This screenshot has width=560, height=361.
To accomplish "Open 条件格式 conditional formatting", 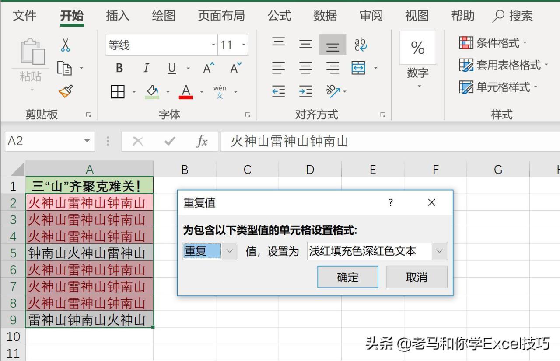I will pos(493,43).
